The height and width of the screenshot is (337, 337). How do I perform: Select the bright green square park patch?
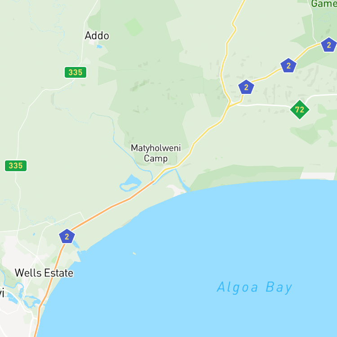133,27
